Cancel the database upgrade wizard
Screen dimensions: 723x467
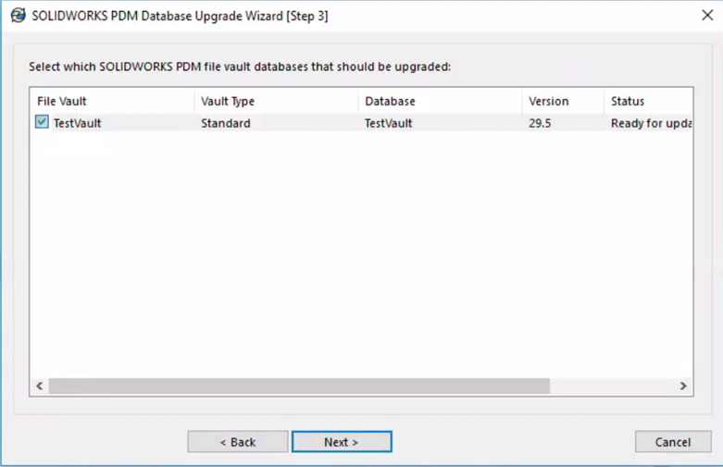click(673, 442)
